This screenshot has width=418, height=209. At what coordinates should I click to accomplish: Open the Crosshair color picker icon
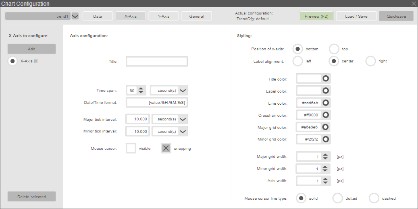(326, 115)
